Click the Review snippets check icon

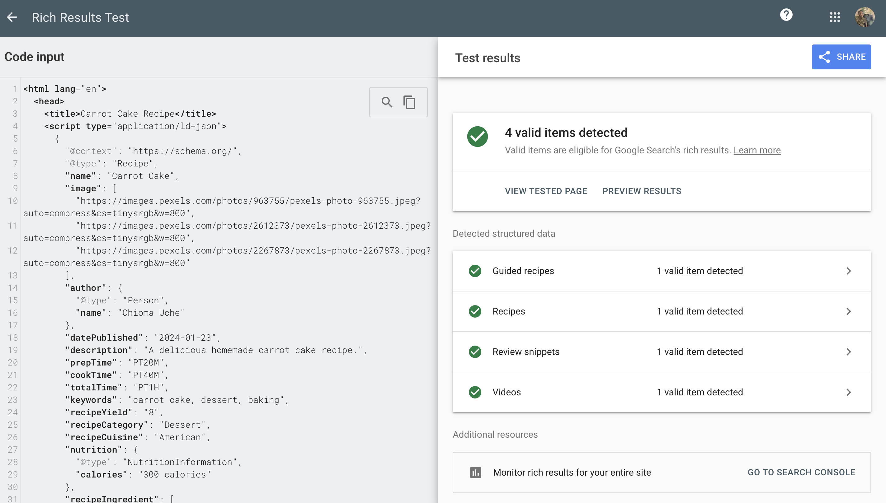(475, 352)
